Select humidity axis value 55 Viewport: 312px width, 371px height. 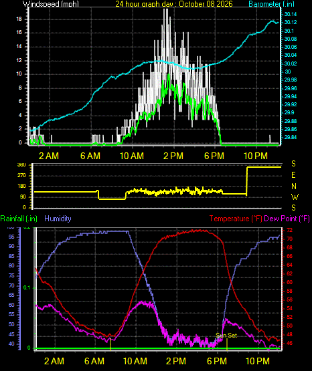click(x=11, y=314)
